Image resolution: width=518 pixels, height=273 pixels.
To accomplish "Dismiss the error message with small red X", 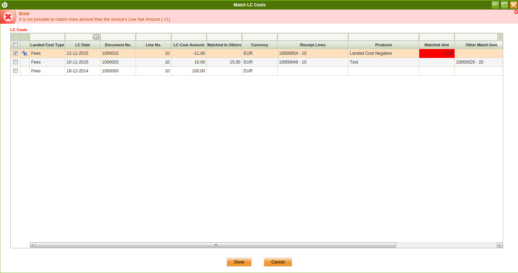I will [x=516, y=12].
